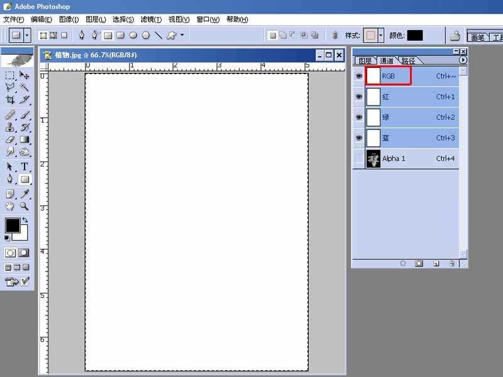503x377 pixels.
Task: Select the Crop tool in toolbox
Action: pos(10,100)
